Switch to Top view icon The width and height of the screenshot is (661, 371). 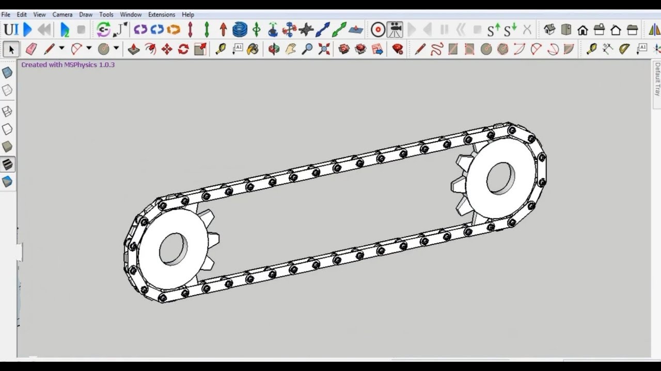pos(566,30)
